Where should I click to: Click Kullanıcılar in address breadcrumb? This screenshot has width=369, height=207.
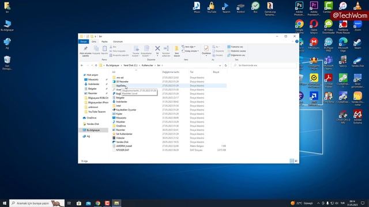[x=148, y=66]
